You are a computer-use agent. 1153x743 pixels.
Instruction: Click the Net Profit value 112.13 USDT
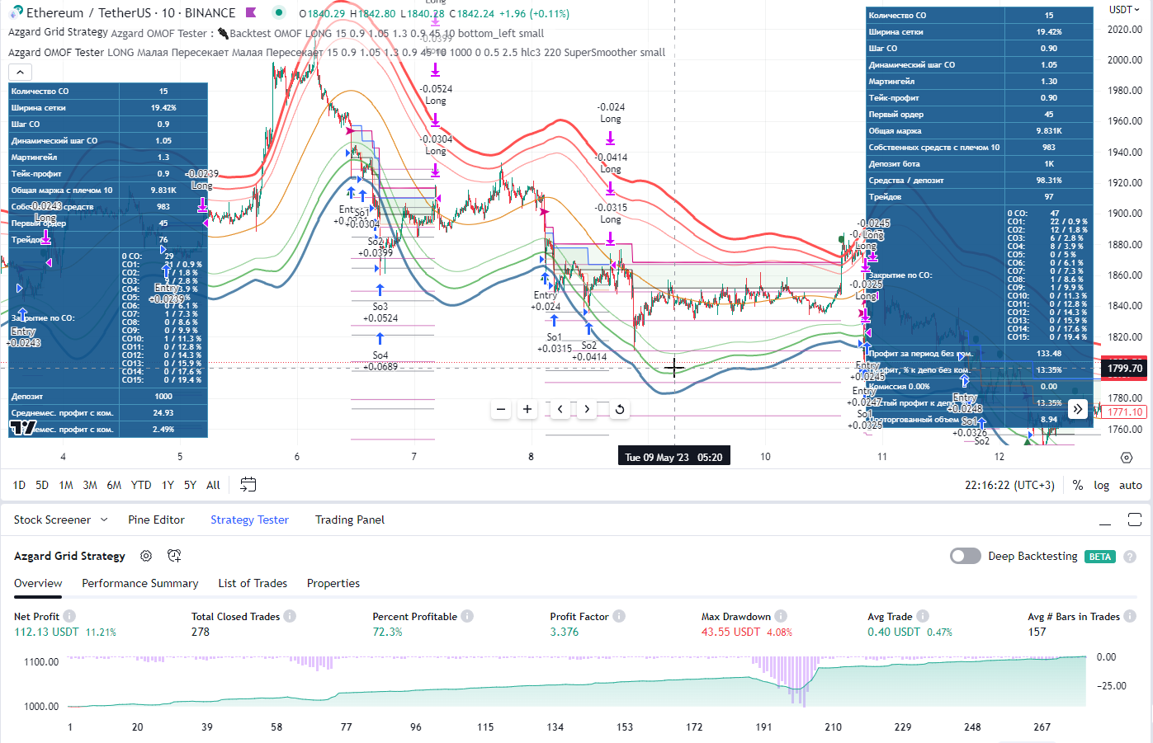pyautogui.click(x=46, y=632)
